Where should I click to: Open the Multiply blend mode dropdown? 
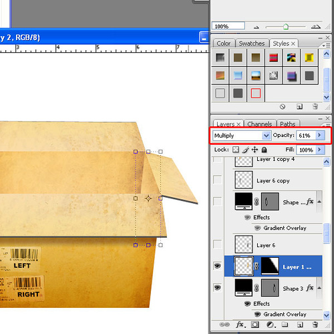242,136
